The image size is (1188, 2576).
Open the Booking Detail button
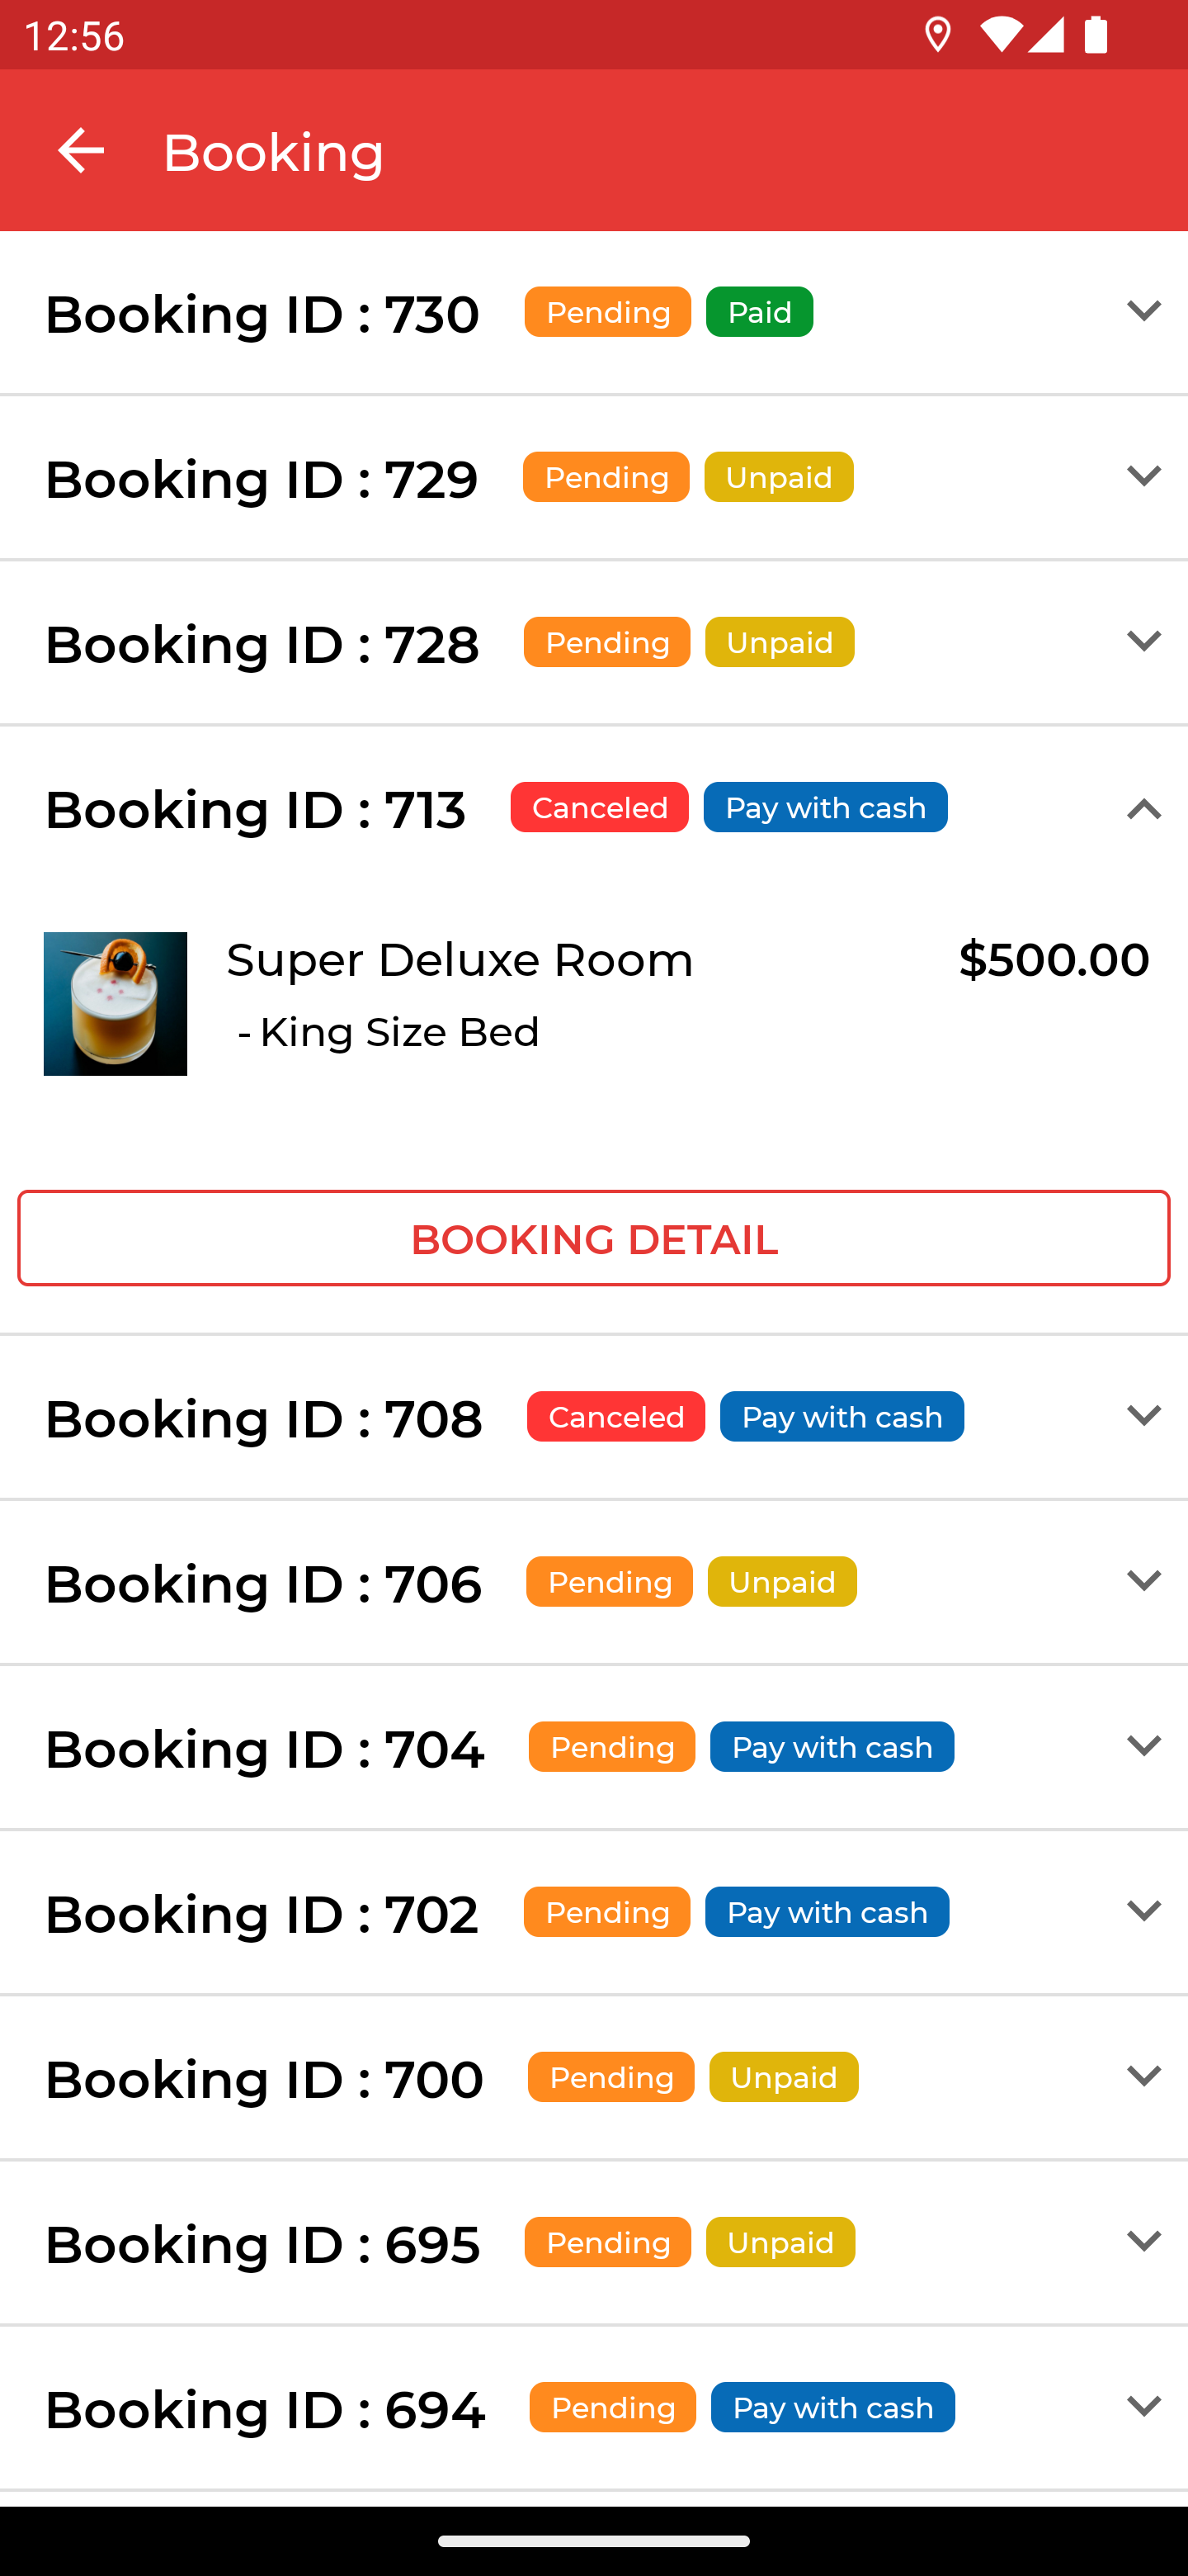[593, 1238]
